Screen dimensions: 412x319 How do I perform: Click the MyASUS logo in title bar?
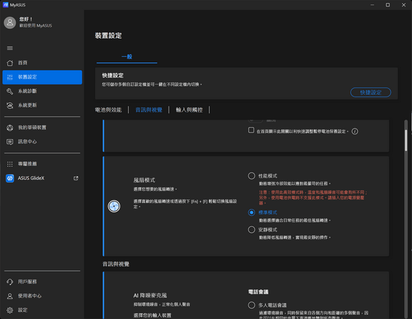5,5
